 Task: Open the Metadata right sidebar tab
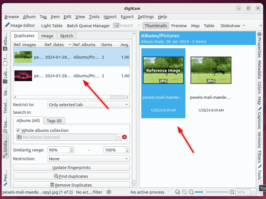click(259, 69)
